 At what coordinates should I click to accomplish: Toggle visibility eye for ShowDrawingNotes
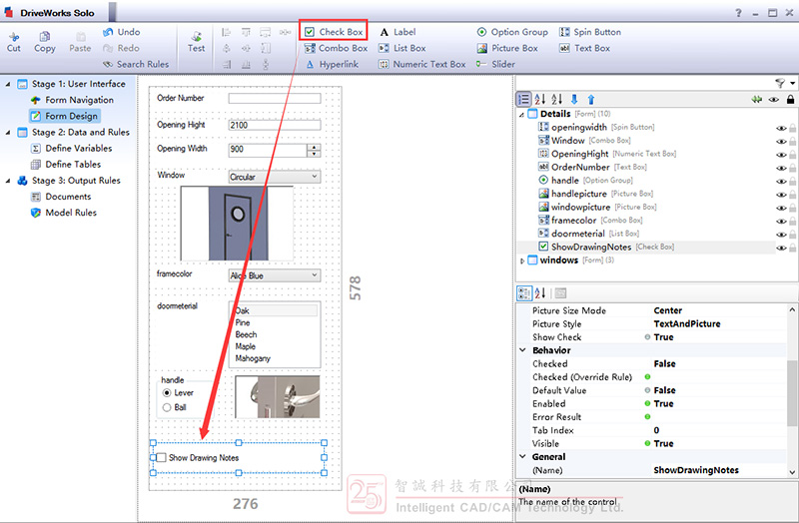[x=781, y=248]
